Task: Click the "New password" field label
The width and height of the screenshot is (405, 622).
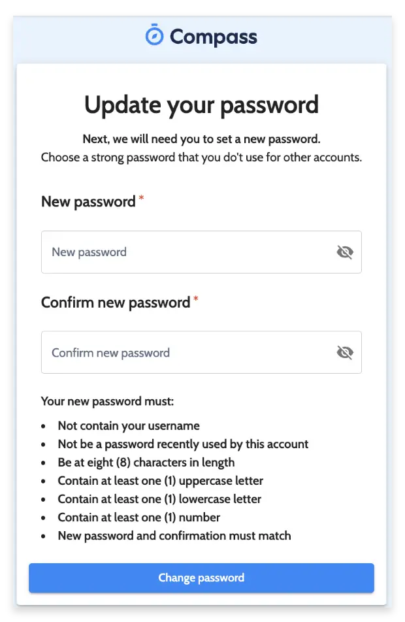Action: (x=88, y=202)
